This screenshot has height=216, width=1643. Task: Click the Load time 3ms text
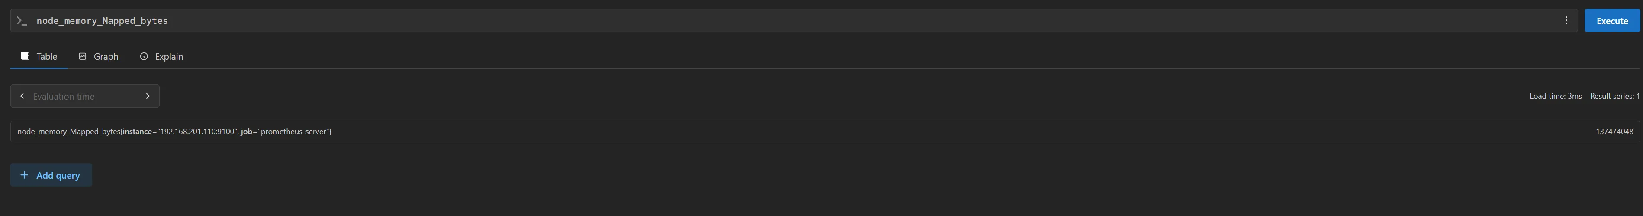1555,96
